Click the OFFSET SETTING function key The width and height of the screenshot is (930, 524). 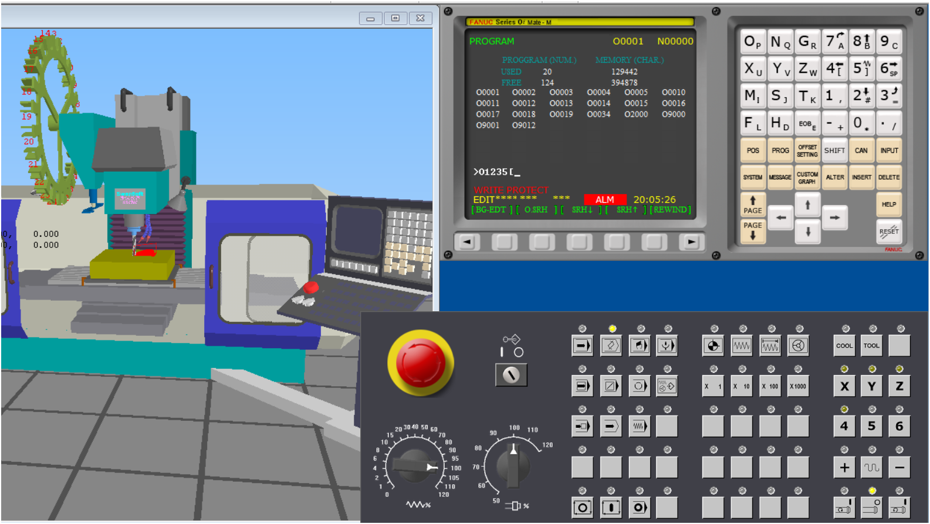point(807,151)
